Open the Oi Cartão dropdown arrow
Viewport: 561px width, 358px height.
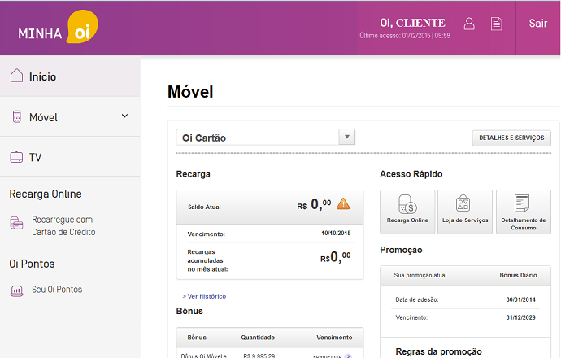point(347,138)
